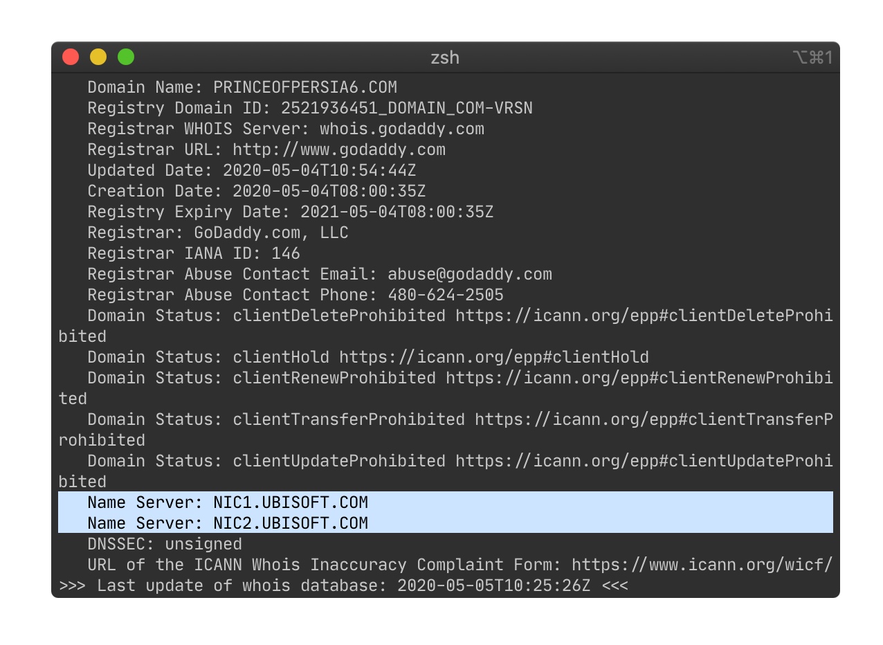
Task: Open the www.icann.org/wicf/ complaint form link
Action: (x=702, y=565)
